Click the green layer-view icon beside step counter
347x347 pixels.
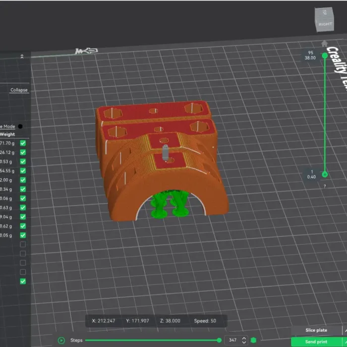(253, 340)
